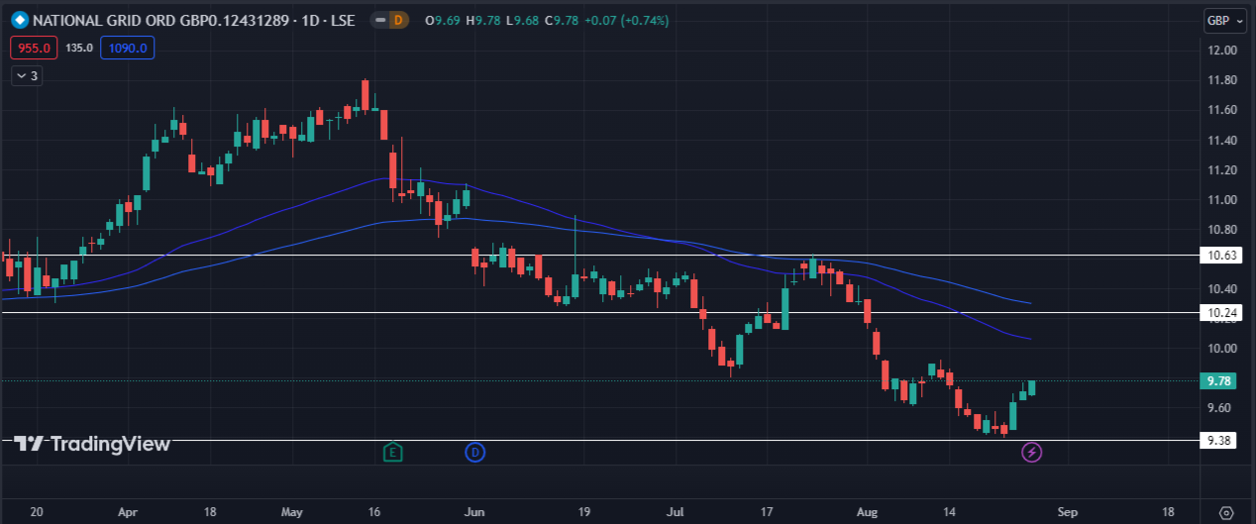Click the orange D delayed-data badge
Viewport: 1256px width, 524px height.
point(398,20)
